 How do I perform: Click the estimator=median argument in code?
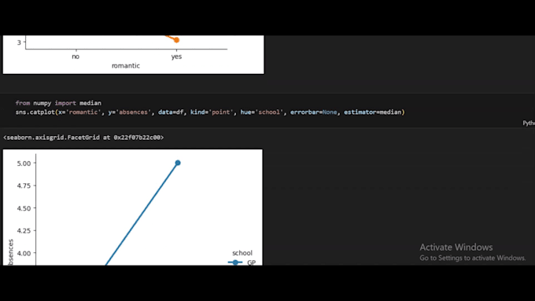click(x=373, y=112)
